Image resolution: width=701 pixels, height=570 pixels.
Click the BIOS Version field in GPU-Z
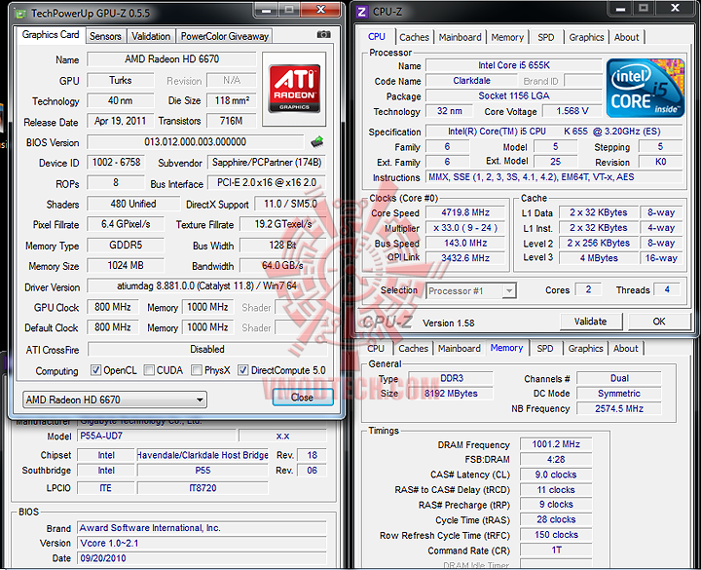tap(195, 142)
